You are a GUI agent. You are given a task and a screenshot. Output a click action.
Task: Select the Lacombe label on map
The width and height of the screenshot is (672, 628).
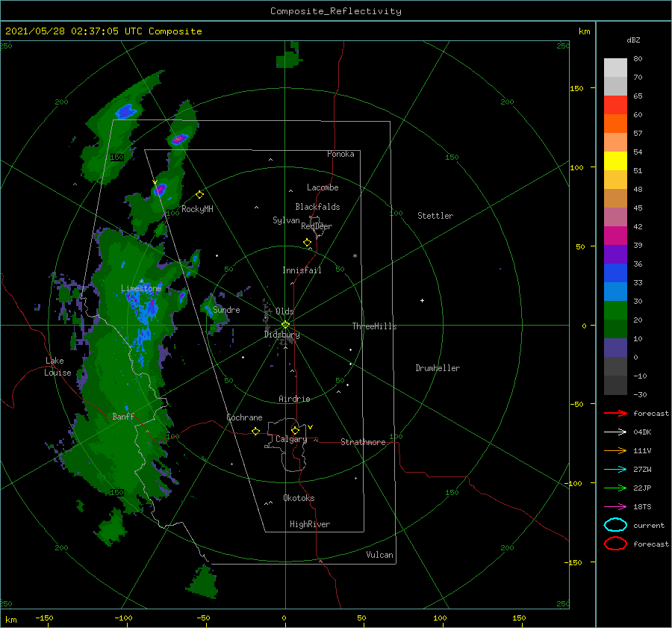tap(323, 187)
